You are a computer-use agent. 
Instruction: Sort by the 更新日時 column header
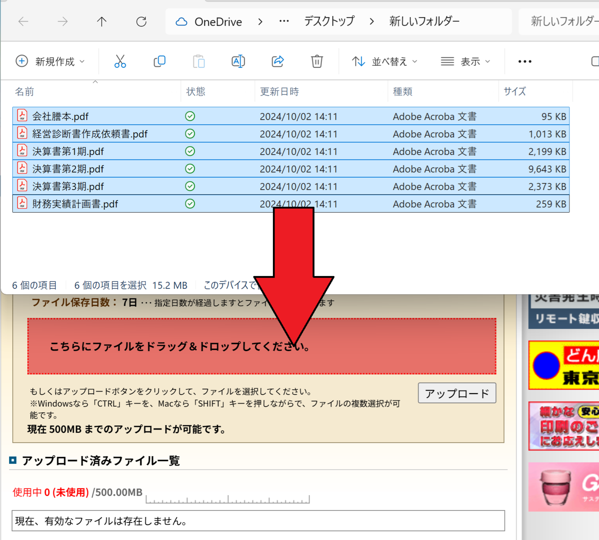pyautogui.click(x=280, y=92)
